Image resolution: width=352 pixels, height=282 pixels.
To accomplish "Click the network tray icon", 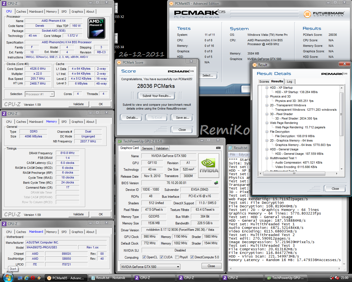I will click(x=332, y=278).
